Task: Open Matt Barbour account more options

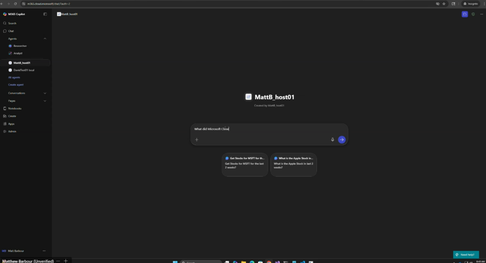Action: pyautogui.click(x=44, y=251)
